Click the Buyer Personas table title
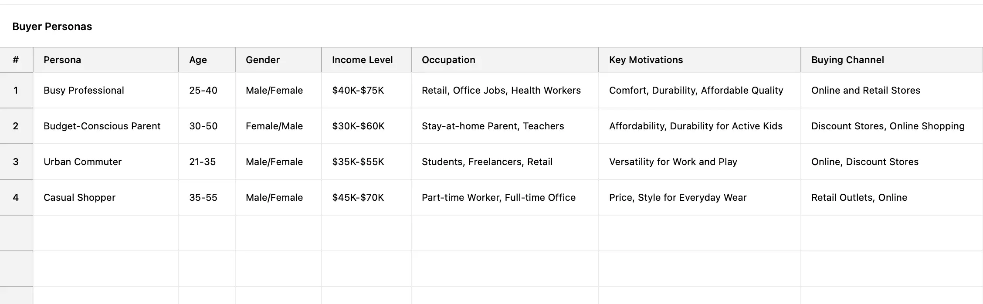This screenshot has width=983, height=304. [x=52, y=27]
